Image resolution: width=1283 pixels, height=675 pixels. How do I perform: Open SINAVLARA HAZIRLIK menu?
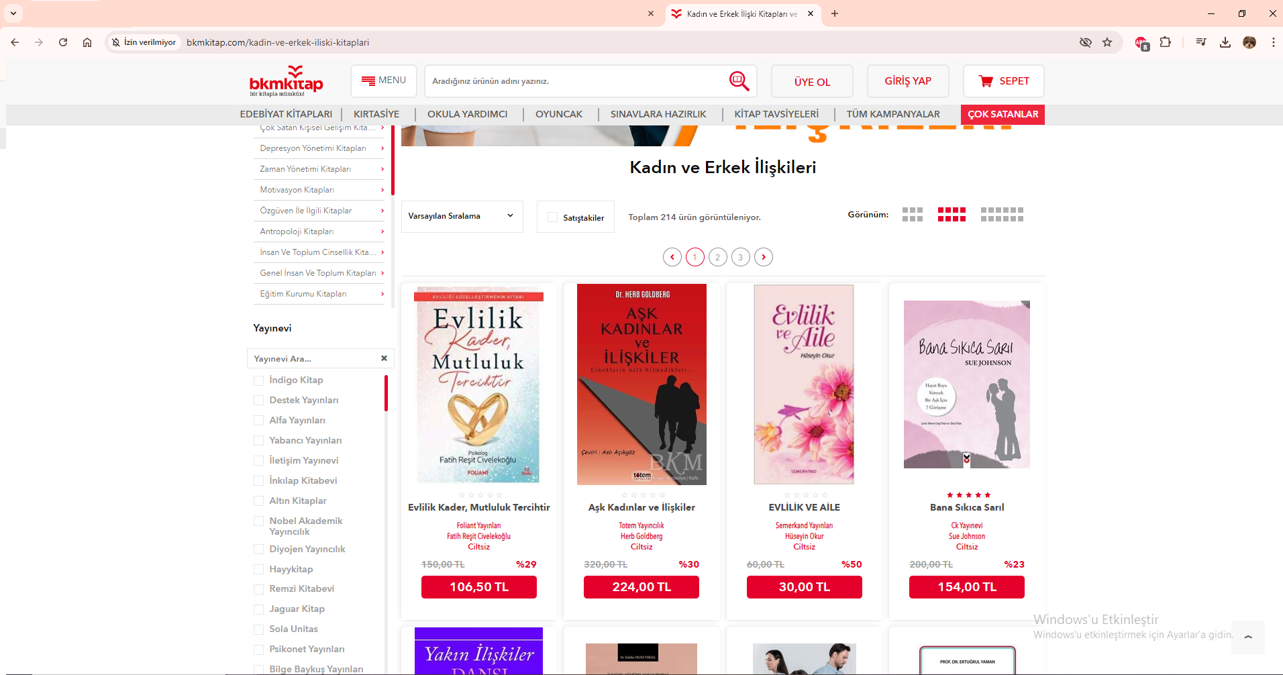tap(658, 114)
